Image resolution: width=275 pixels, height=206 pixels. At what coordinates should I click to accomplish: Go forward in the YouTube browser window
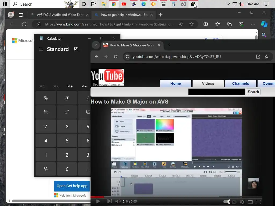coord(106,57)
